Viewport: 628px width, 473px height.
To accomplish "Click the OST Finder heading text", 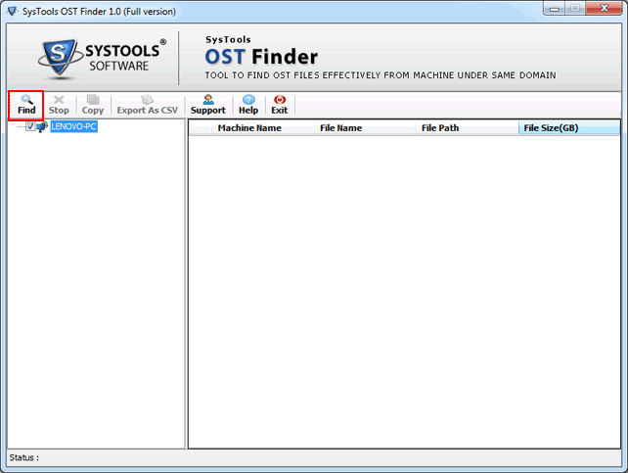I will tap(261, 57).
